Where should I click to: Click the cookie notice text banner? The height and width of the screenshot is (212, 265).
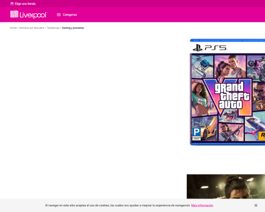118,205
